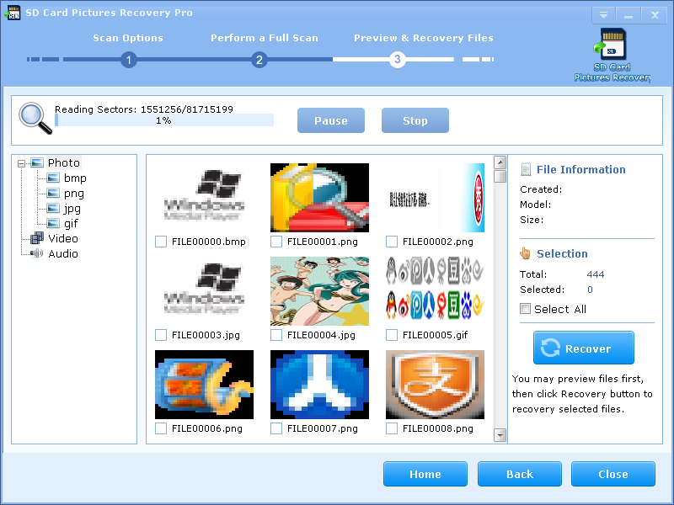Preview the FILE00002.png thumbnail
674x505 pixels.
[x=435, y=198]
